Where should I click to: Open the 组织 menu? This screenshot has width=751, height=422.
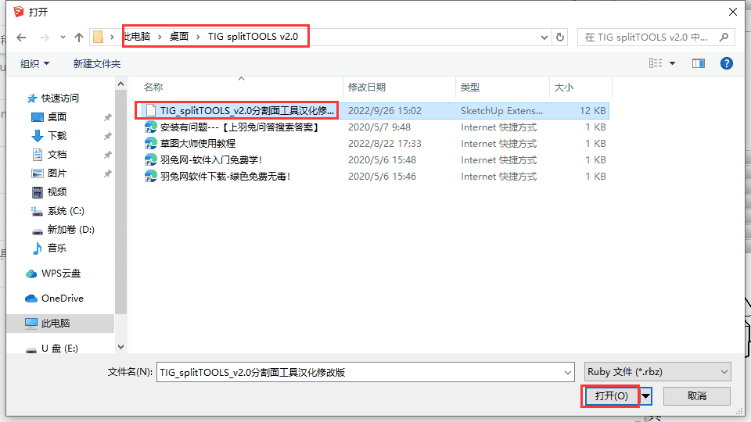click(34, 63)
